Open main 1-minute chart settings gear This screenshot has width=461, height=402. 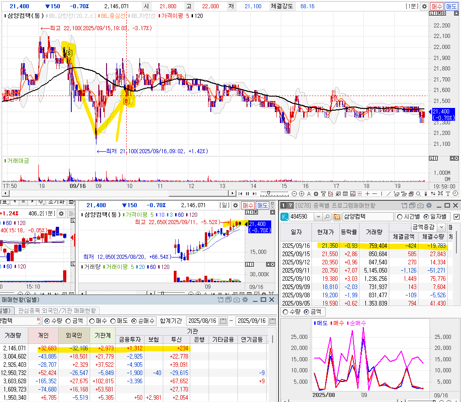pos(424,6)
